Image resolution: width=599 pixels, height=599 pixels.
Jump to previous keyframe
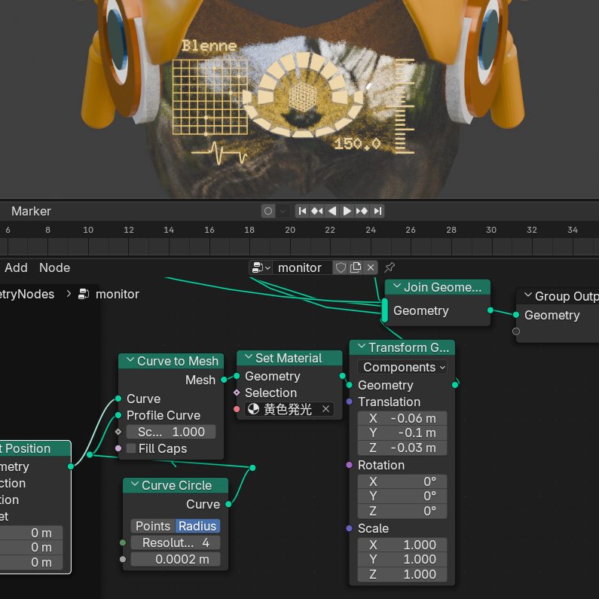(x=317, y=211)
